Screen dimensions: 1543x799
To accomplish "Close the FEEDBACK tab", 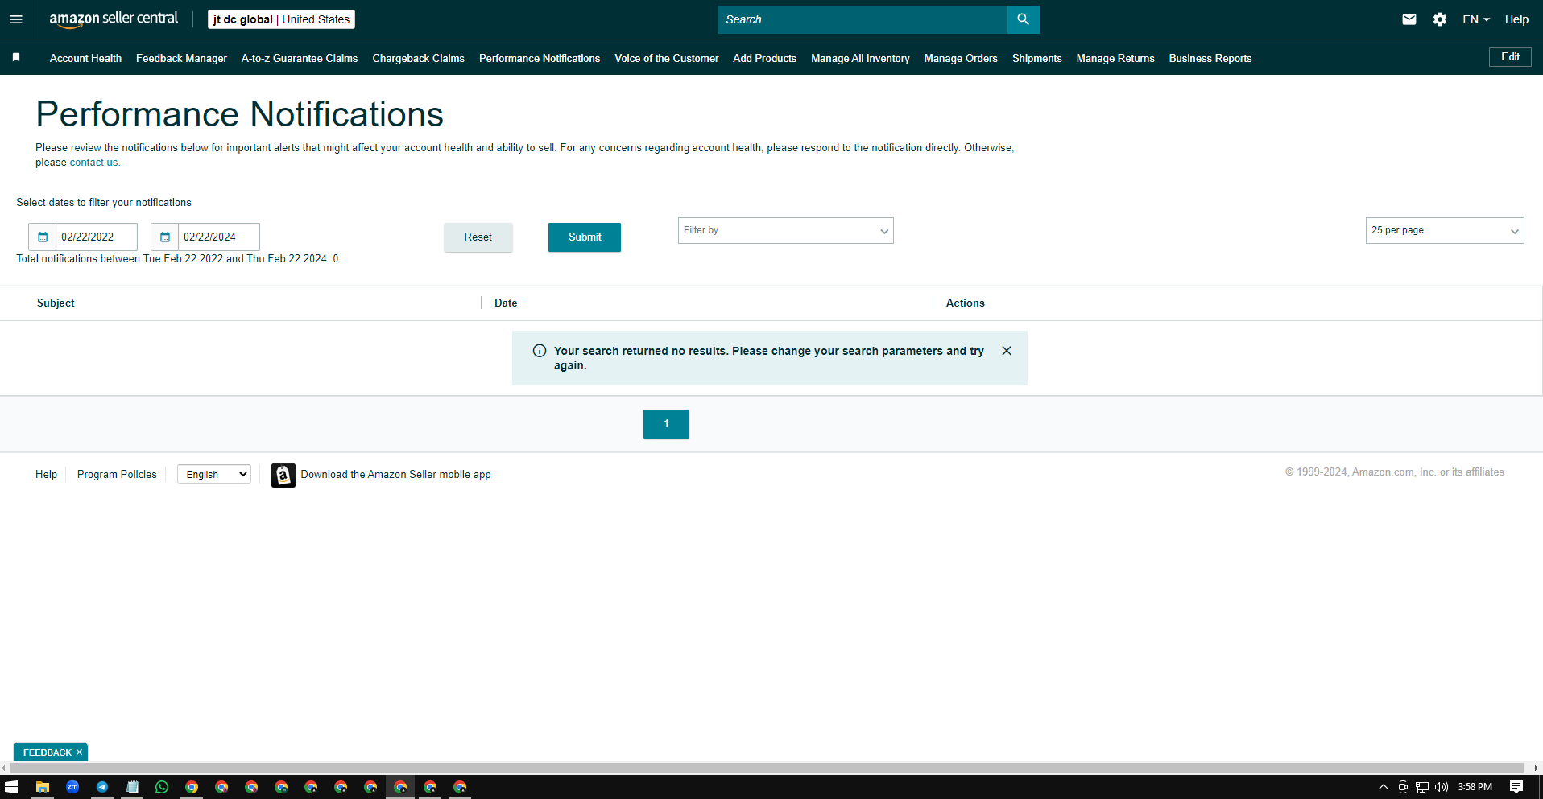I will click(x=79, y=752).
